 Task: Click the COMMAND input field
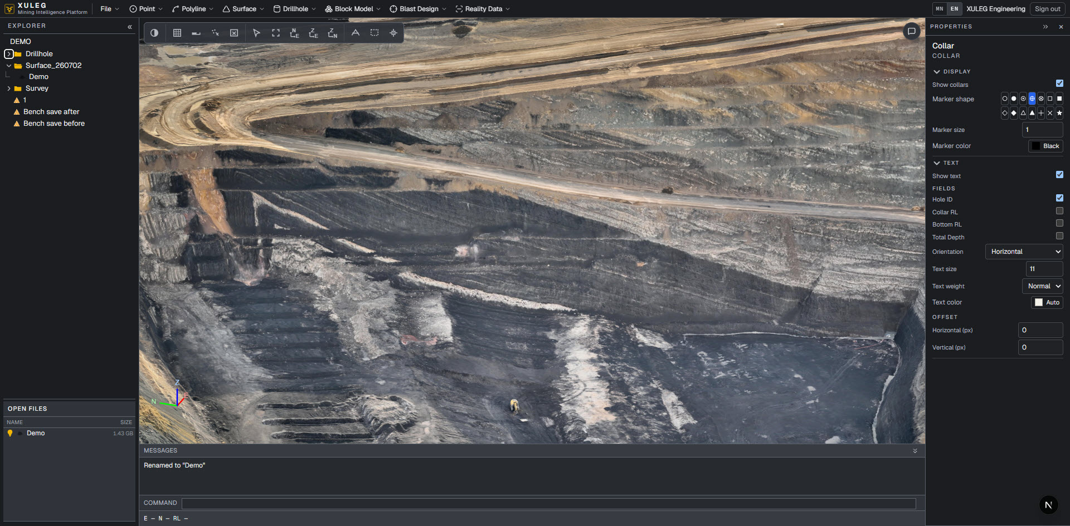tap(549, 503)
